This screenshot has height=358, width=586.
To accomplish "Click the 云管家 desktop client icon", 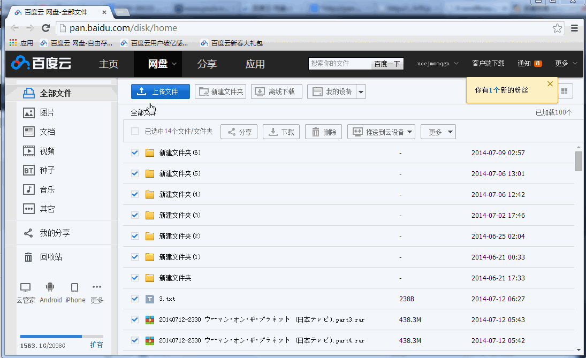I will click(25, 287).
